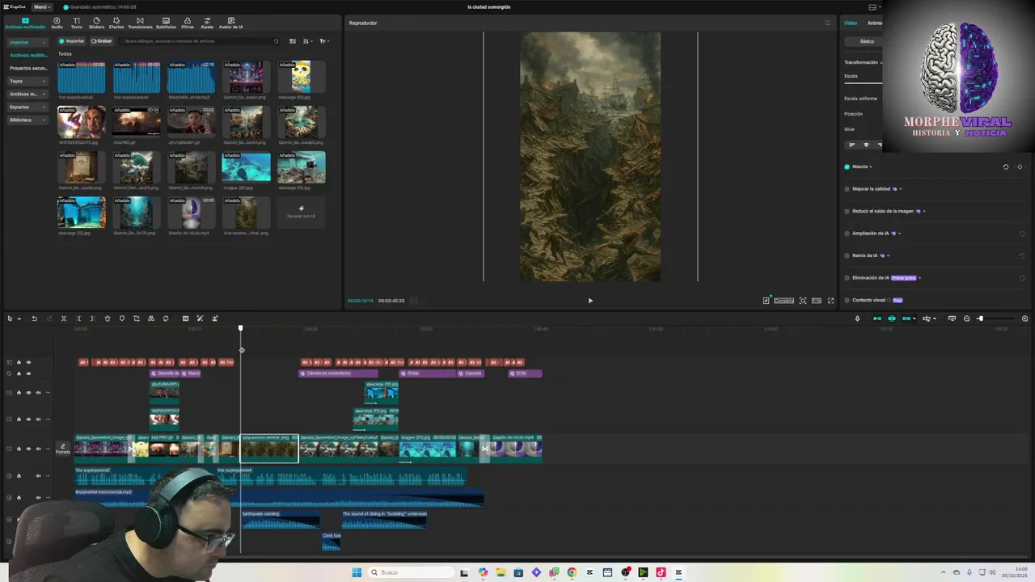Open the media sort dropdown
The height and width of the screenshot is (582, 1035).
click(x=307, y=41)
